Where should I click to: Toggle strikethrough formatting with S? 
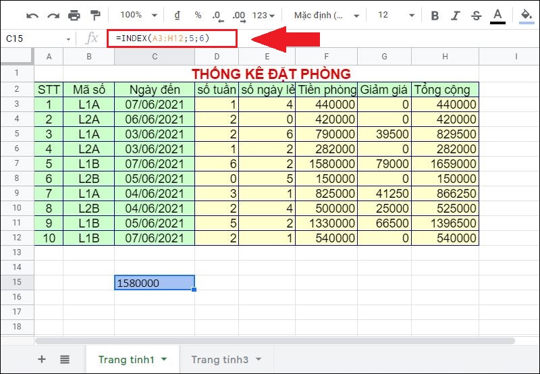coord(477,16)
